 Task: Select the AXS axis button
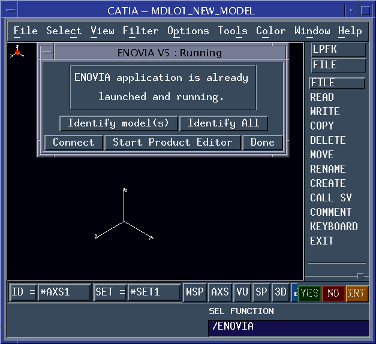coord(220,292)
